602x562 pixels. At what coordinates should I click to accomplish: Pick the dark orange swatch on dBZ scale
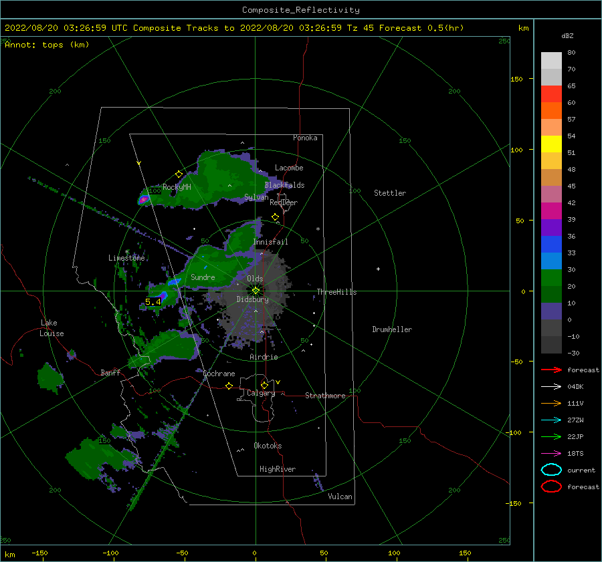coord(551,110)
